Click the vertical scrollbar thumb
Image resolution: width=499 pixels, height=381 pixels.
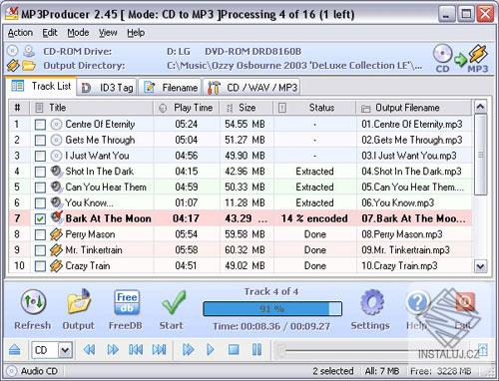click(480, 155)
